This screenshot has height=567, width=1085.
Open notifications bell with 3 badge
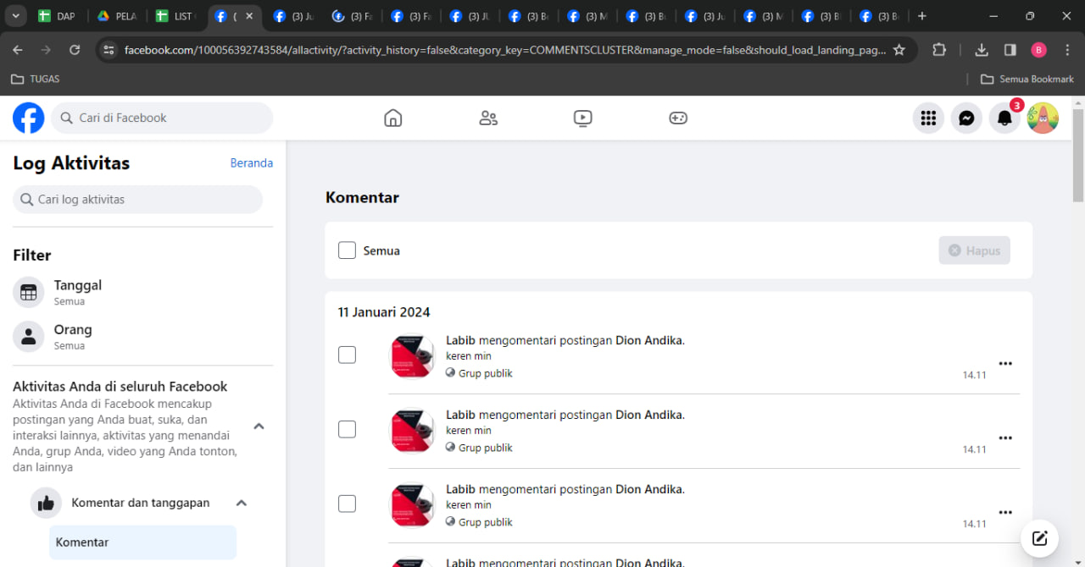[x=1004, y=118]
